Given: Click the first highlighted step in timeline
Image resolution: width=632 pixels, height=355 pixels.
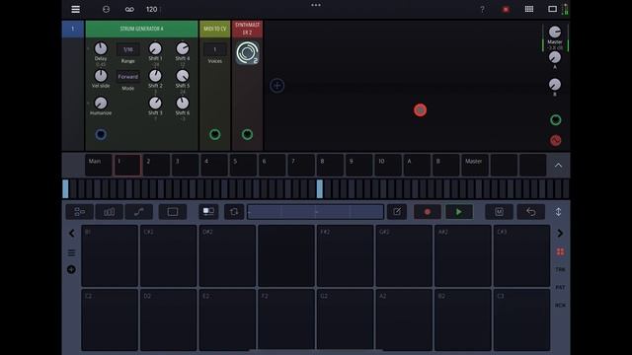Looking at the screenshot, I should 65,188.
